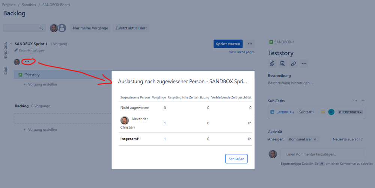Click Beschreibung hinzufügen placeholder

click(x=291, y=83)
